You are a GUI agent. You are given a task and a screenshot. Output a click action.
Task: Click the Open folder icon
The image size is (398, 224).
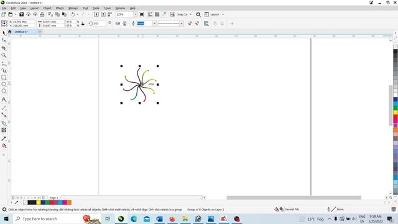coord(11,14)
